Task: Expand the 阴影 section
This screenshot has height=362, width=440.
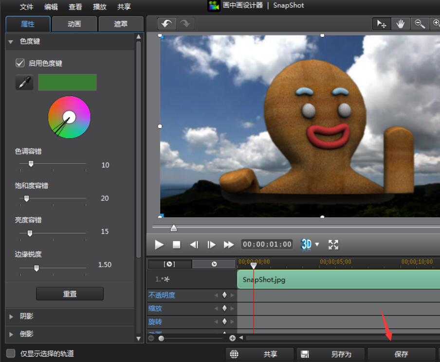Action: pos(12,316)
